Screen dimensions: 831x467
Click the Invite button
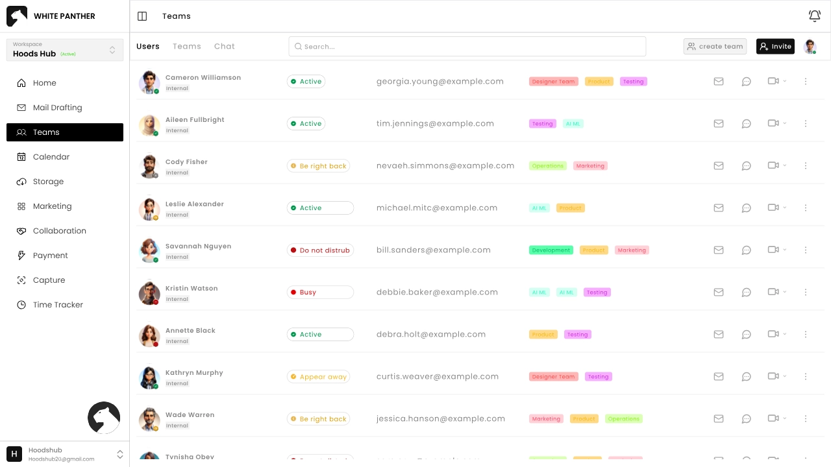click(775, 47)
